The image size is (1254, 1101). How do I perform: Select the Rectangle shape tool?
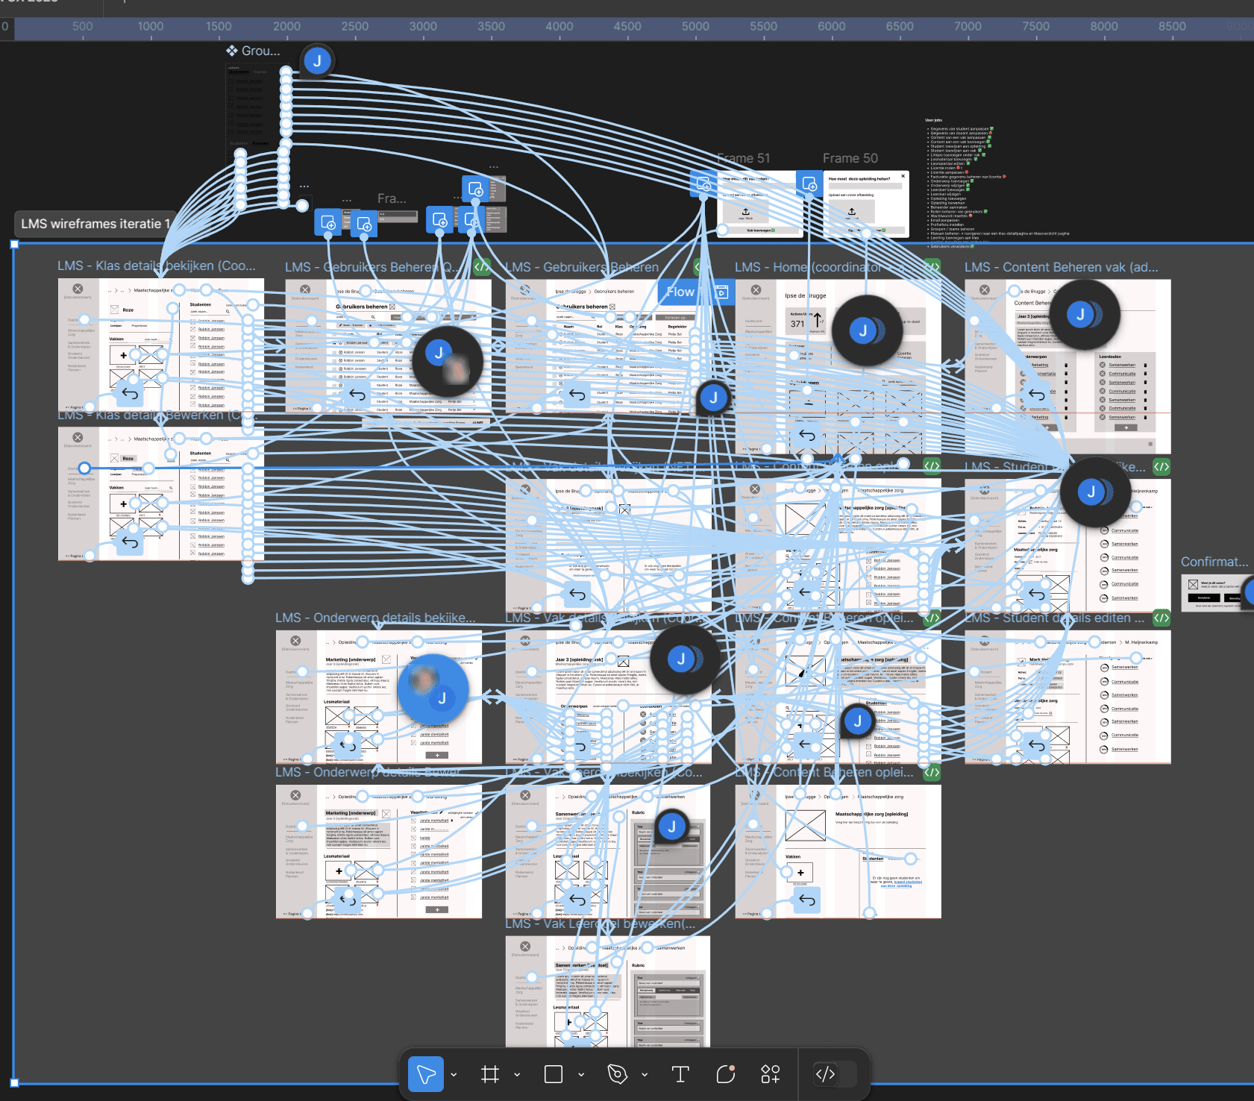[554, 1074]
